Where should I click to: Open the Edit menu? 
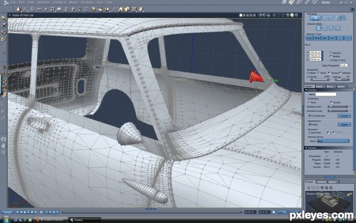click(21, 2)
